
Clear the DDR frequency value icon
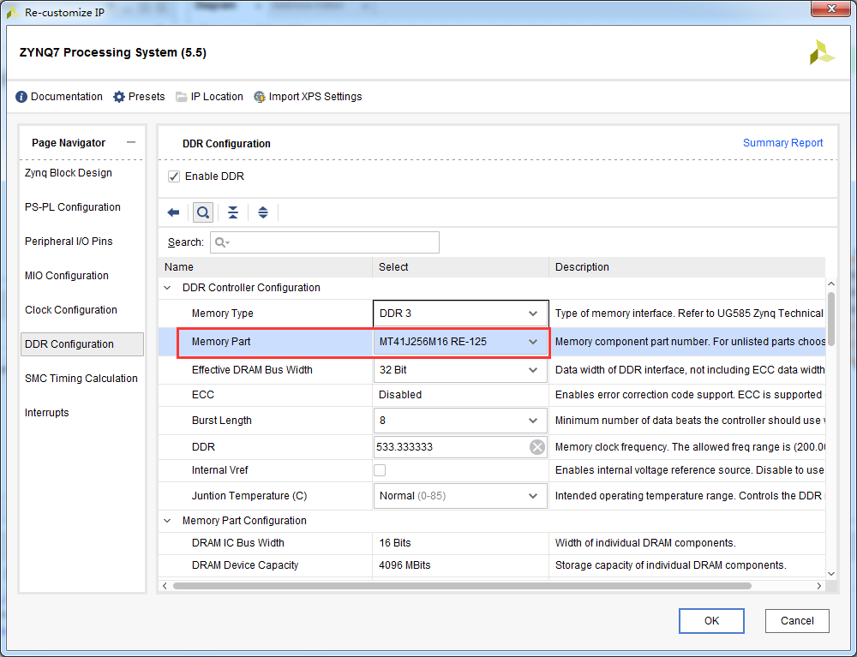point(537,447)
